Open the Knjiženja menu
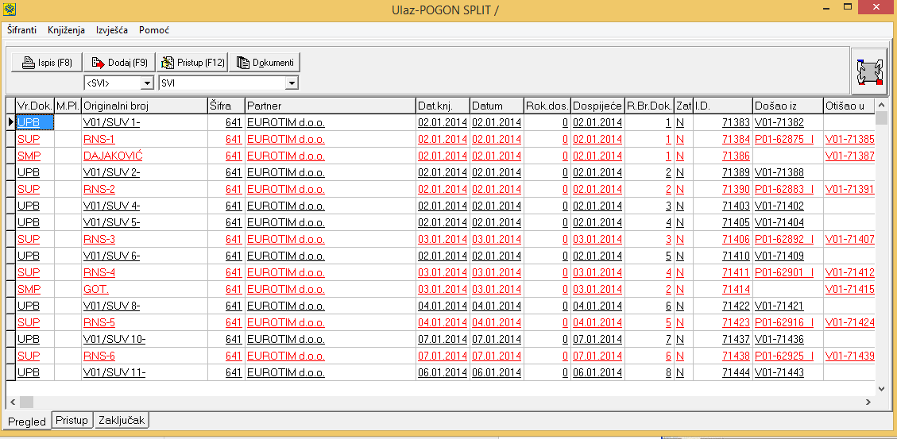897x439 pixels. (67, 30)
